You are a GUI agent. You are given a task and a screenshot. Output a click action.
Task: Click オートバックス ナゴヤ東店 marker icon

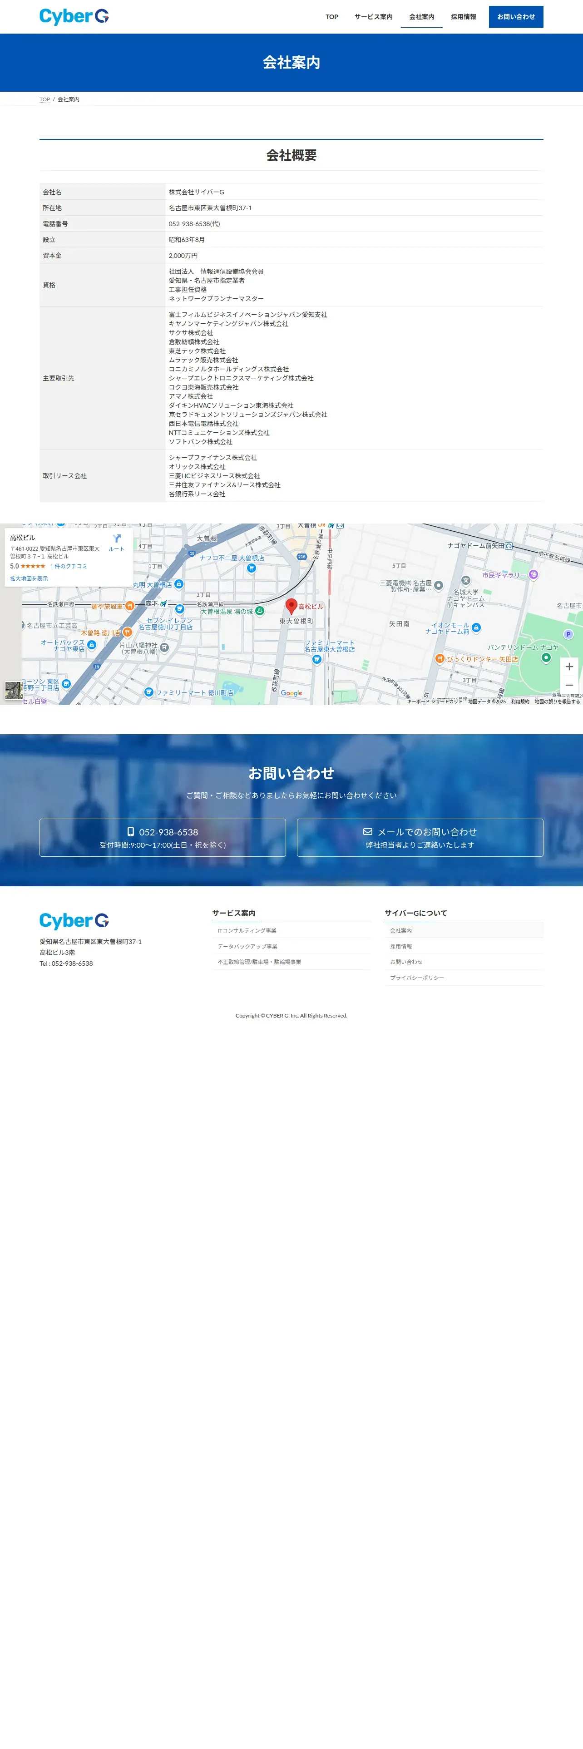click(92, 644)
